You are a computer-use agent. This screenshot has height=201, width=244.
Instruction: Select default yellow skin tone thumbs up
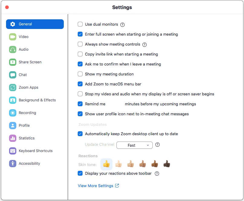coord(106,164)
